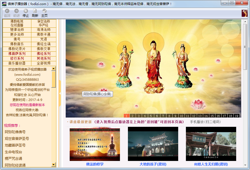Viewport: 250px width, 170px height.
Task: Play the 佛法的修学 video thumbnail
Action: coord(95,144)
